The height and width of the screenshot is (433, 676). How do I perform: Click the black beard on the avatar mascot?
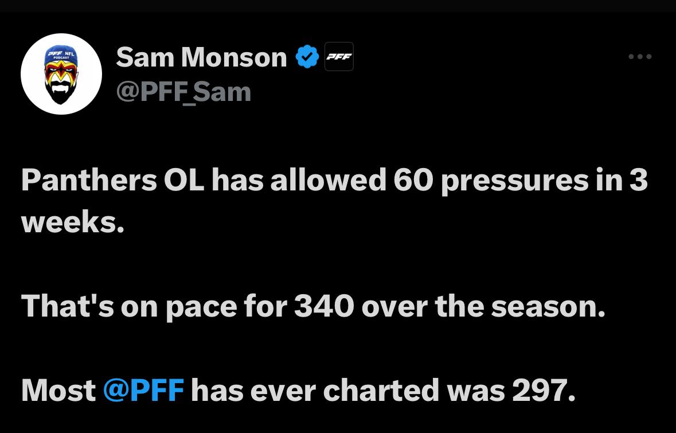61,93
